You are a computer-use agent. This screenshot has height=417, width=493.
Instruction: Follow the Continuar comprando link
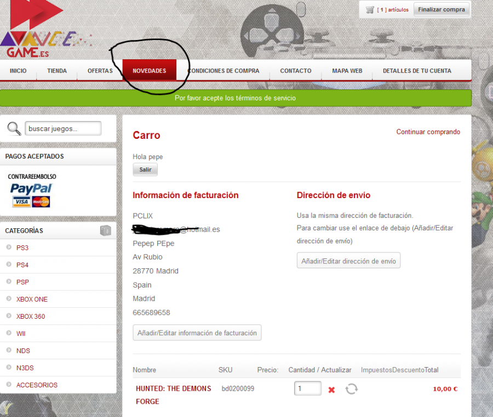pos(428,132)
